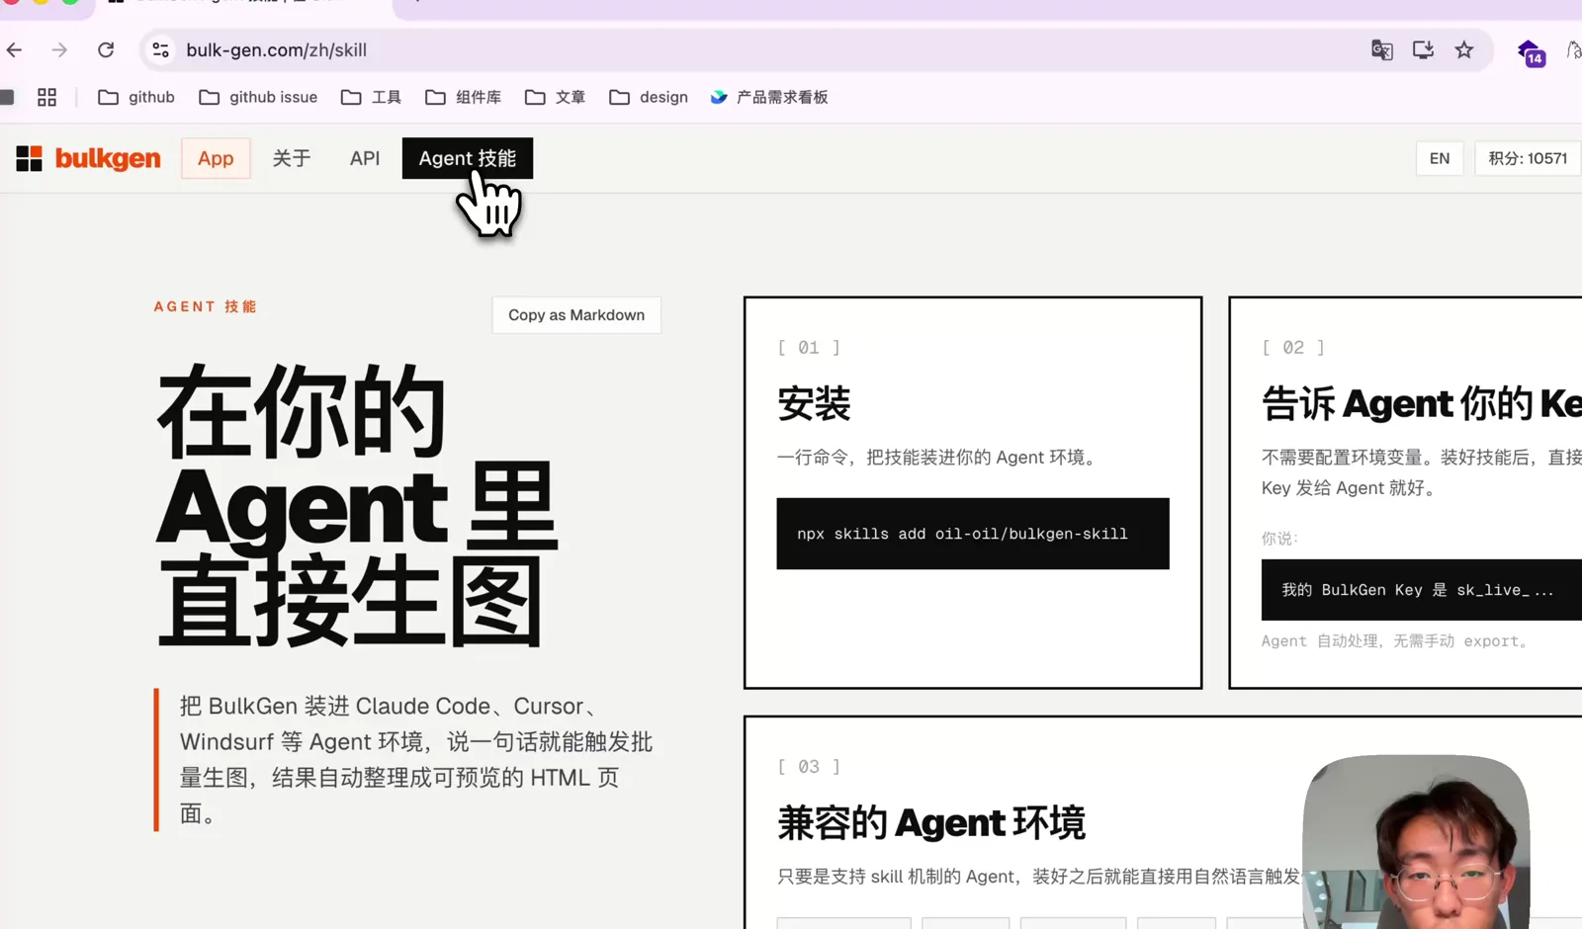Click the partially visible icon at the right end of the browser toolbar
The width and height of the screenshot is (1582, 929).
pyautogui.click(x=1573, y=50)
